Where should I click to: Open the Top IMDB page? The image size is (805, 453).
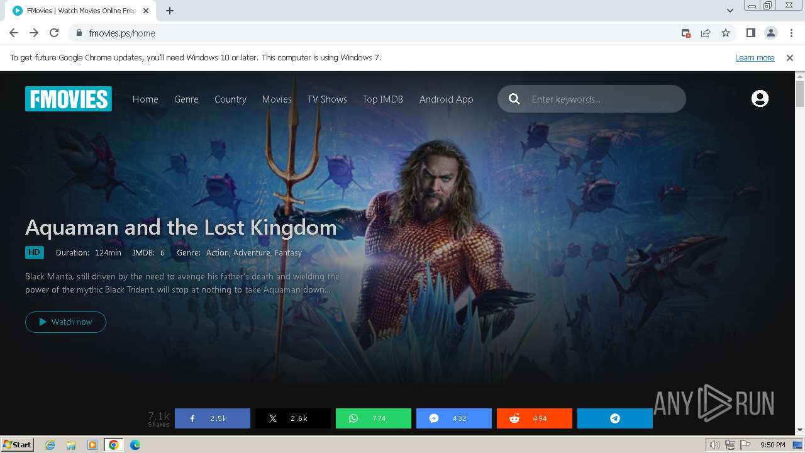382,99
